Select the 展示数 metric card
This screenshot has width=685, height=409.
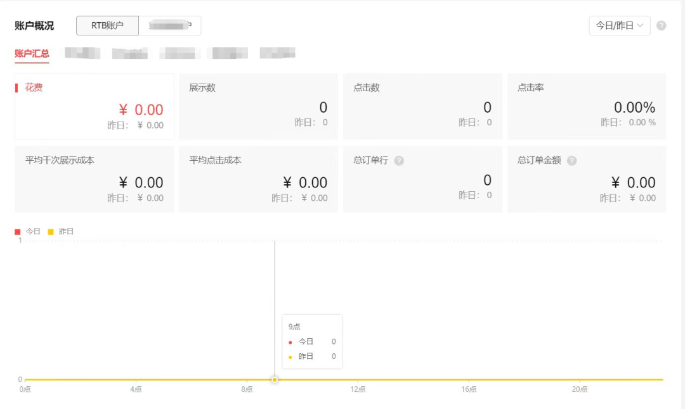(258, 106)
